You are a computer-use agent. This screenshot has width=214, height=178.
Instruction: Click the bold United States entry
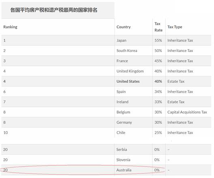[128, 81]
